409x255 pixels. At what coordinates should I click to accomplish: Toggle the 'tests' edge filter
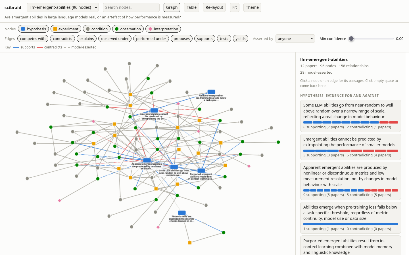(224, 39)
